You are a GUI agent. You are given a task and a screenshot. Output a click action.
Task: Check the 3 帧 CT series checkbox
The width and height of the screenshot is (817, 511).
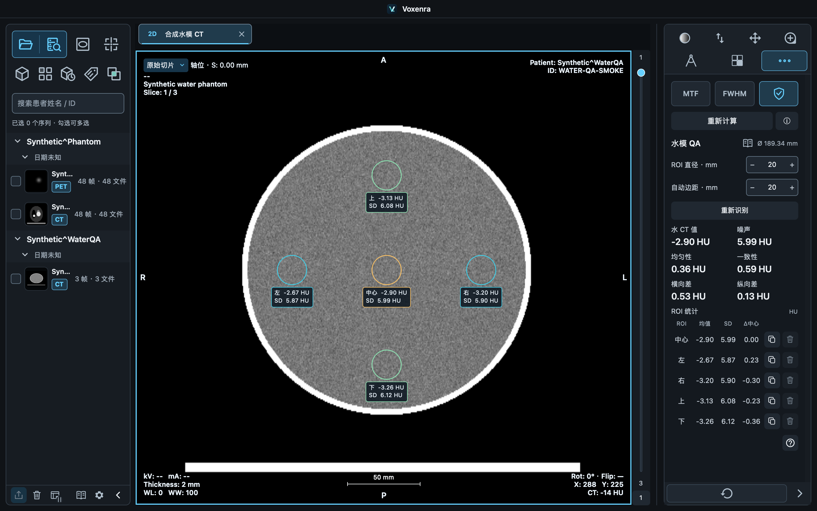coord(16,279)
